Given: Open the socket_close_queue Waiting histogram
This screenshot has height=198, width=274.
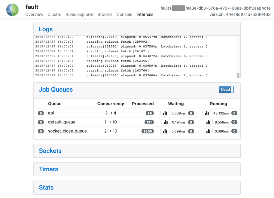Looking at the screenshot, I should click(x=165, y=131).
